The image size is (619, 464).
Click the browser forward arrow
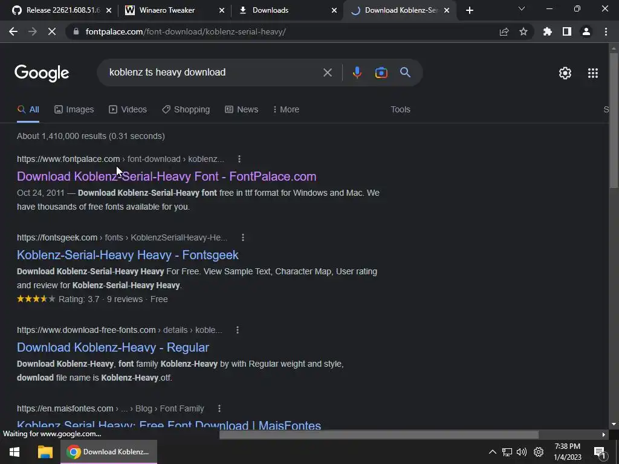pos(33,31)
